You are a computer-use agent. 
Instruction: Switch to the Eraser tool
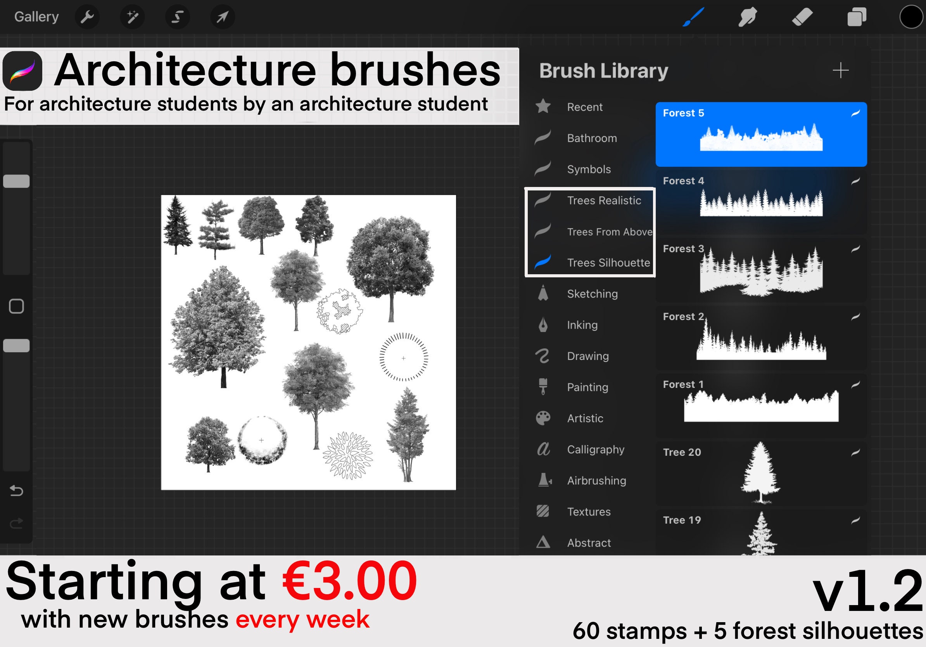point(802,17)
